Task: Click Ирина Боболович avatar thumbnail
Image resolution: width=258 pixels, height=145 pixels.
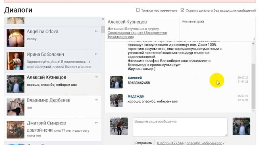Action: point(15,61)
